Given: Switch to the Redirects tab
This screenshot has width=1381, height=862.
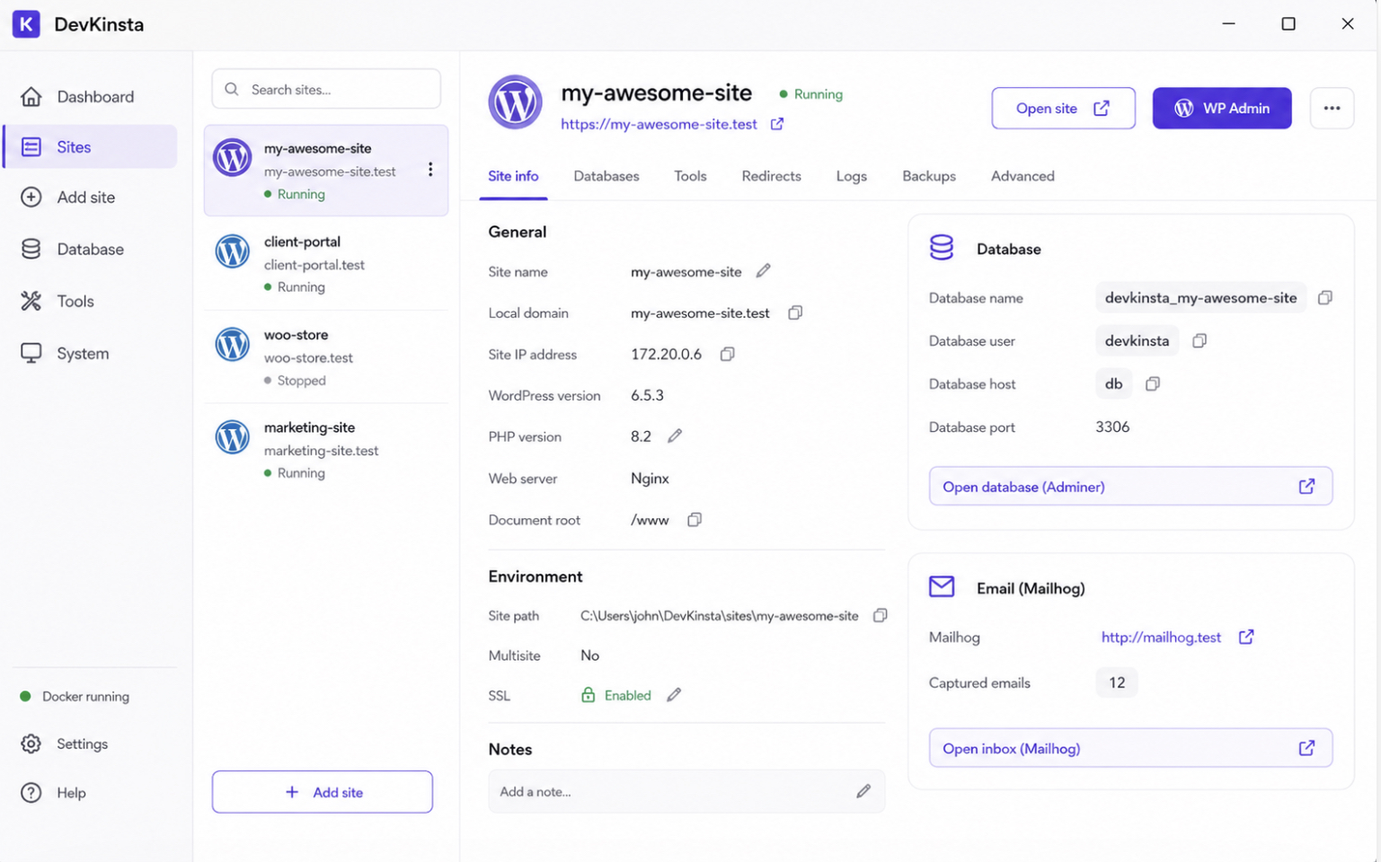Looking at the screenshot, I should 771,176.
